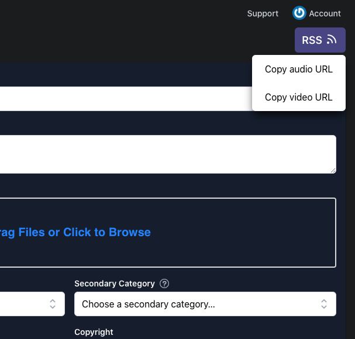Open the Account text link
The image size is (355, 339).
coord(325,13)
